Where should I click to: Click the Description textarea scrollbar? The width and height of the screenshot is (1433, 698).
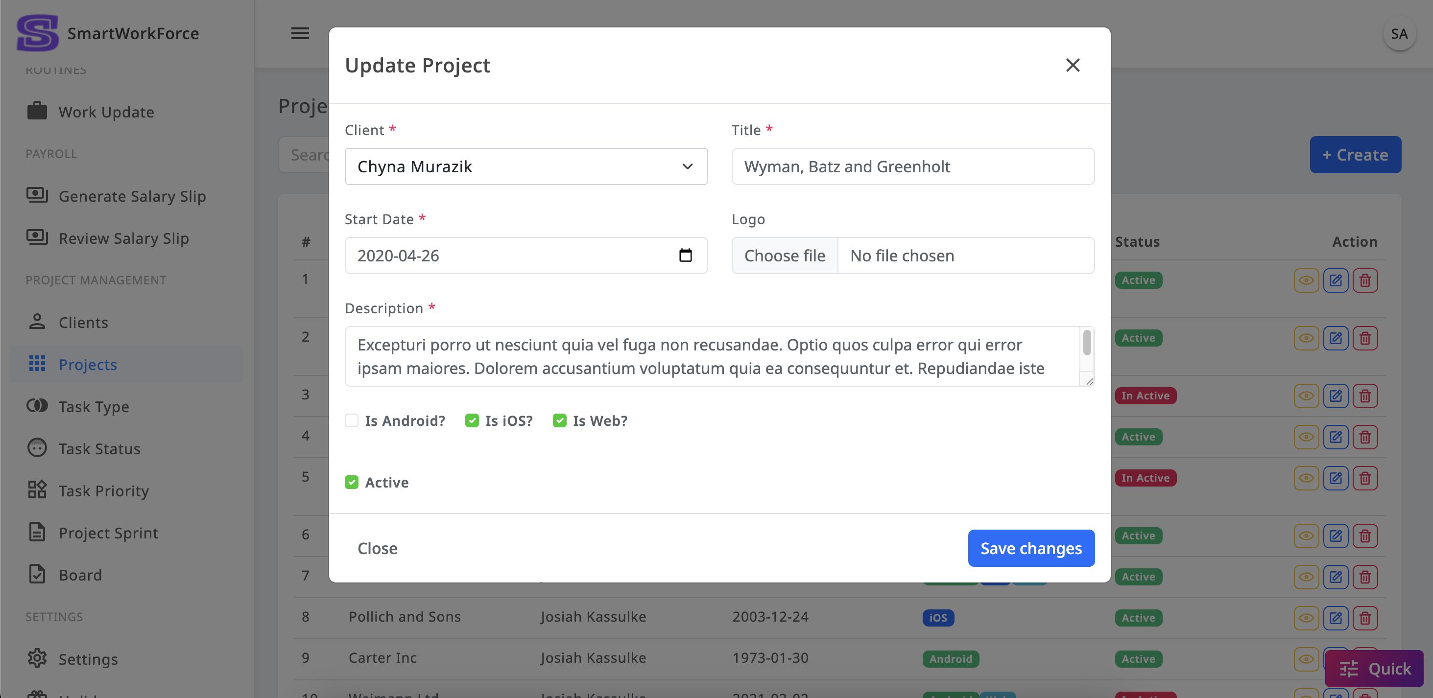point(1086,343)
